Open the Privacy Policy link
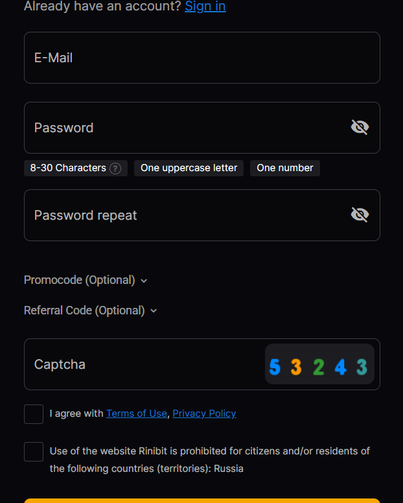Image resolution: width=403 pixels, height=503 pixels. pos(204,414)
